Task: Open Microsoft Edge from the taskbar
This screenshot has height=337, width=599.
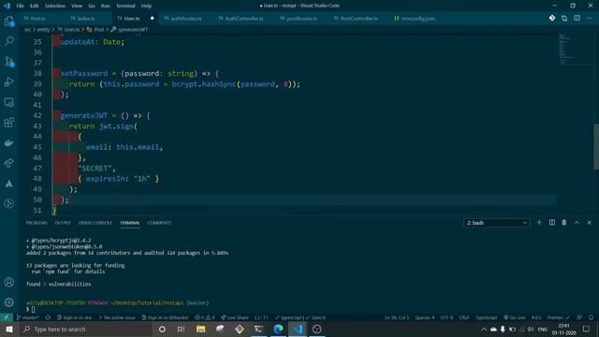Action: [278, 329]
